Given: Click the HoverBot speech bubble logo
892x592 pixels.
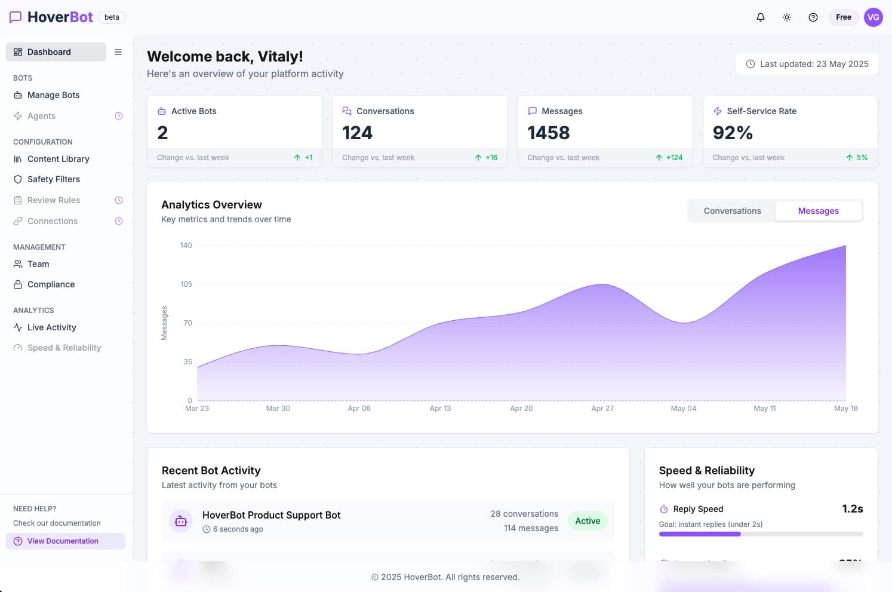Looking at the screenshot, I should point(16,17).
